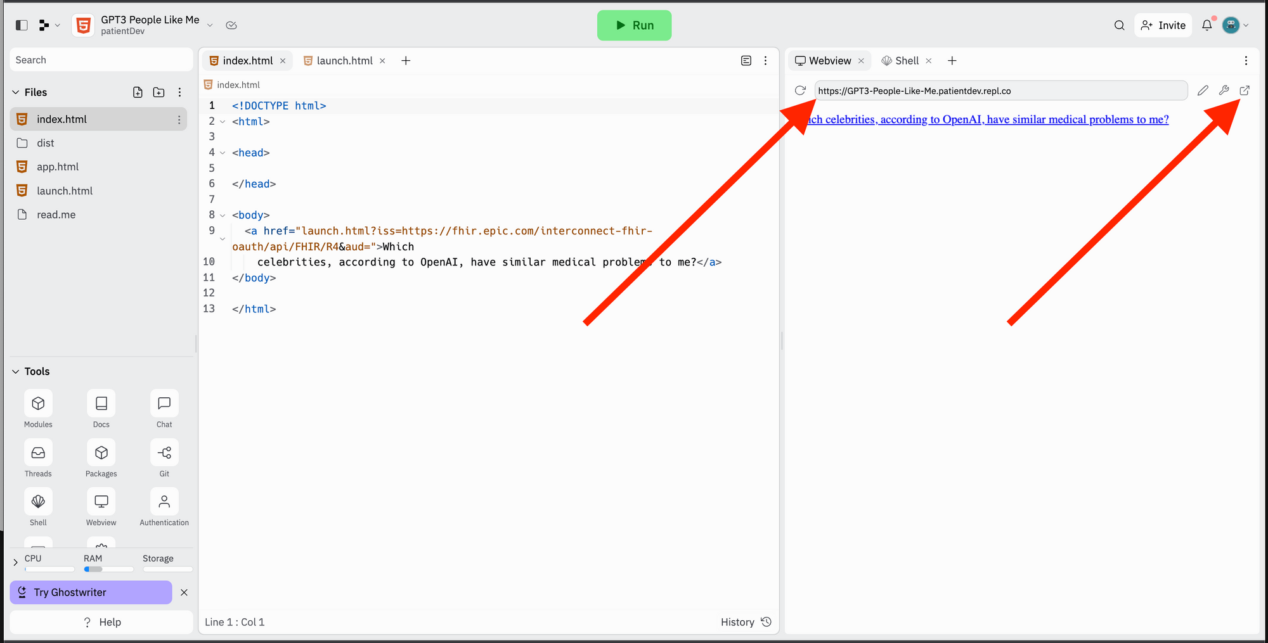Open the search magnifier icon
The image size is (1268, 643).
(1119, 25)
